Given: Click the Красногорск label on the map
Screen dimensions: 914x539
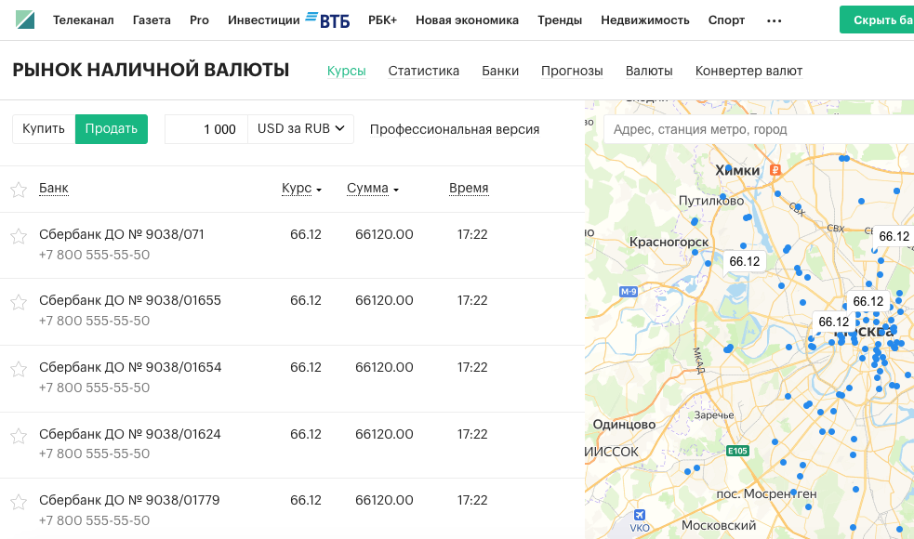Looking at the screenshot, I should (x=669, y=242).
